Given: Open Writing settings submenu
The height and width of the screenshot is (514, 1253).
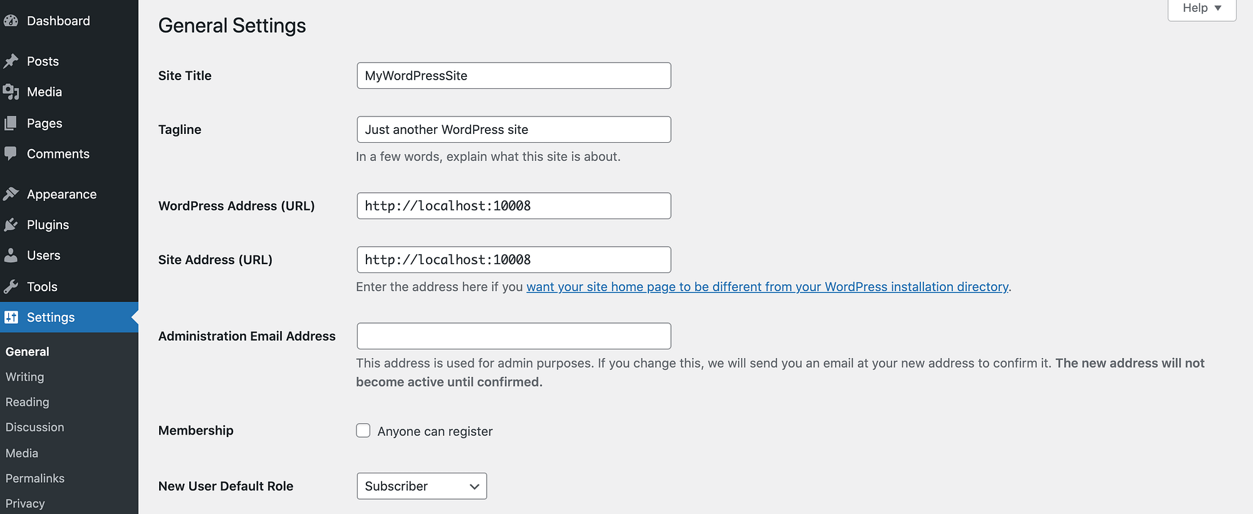Looking at the screenshot, I should coord(24,377).
